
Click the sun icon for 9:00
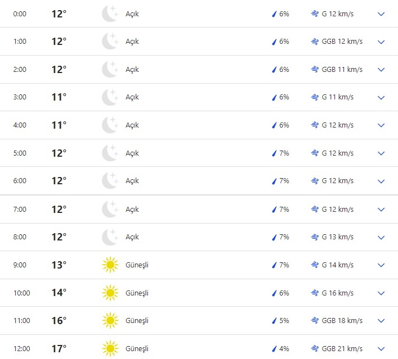110,265
